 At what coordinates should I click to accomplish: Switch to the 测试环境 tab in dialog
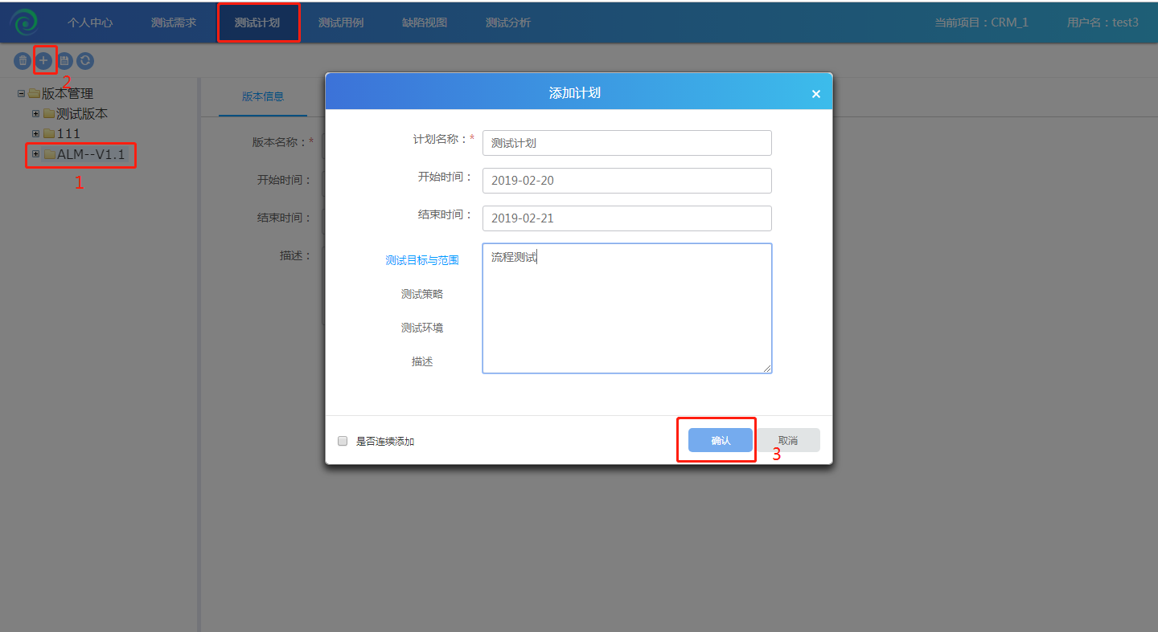pyautogui.click(x=422, y=328)
